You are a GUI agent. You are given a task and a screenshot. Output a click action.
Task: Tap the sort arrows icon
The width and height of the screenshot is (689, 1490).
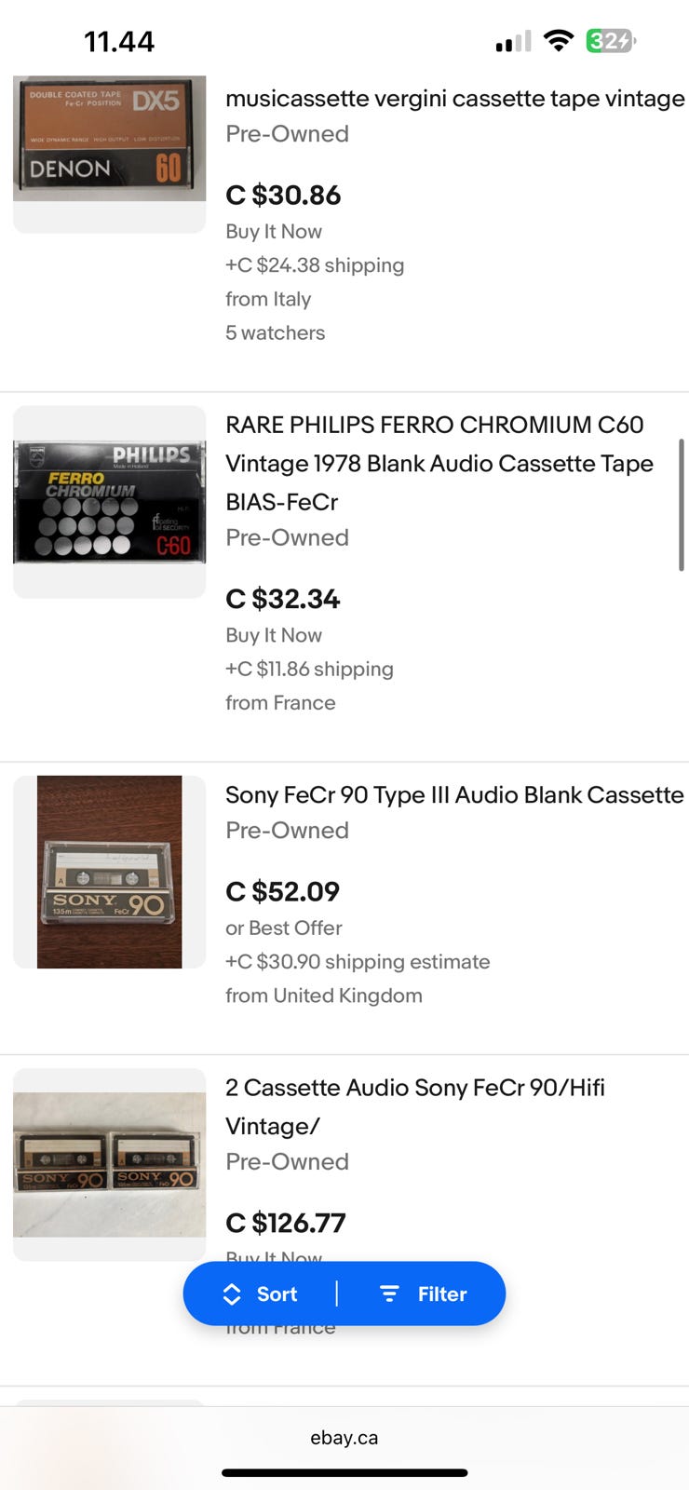(232, 1294)
